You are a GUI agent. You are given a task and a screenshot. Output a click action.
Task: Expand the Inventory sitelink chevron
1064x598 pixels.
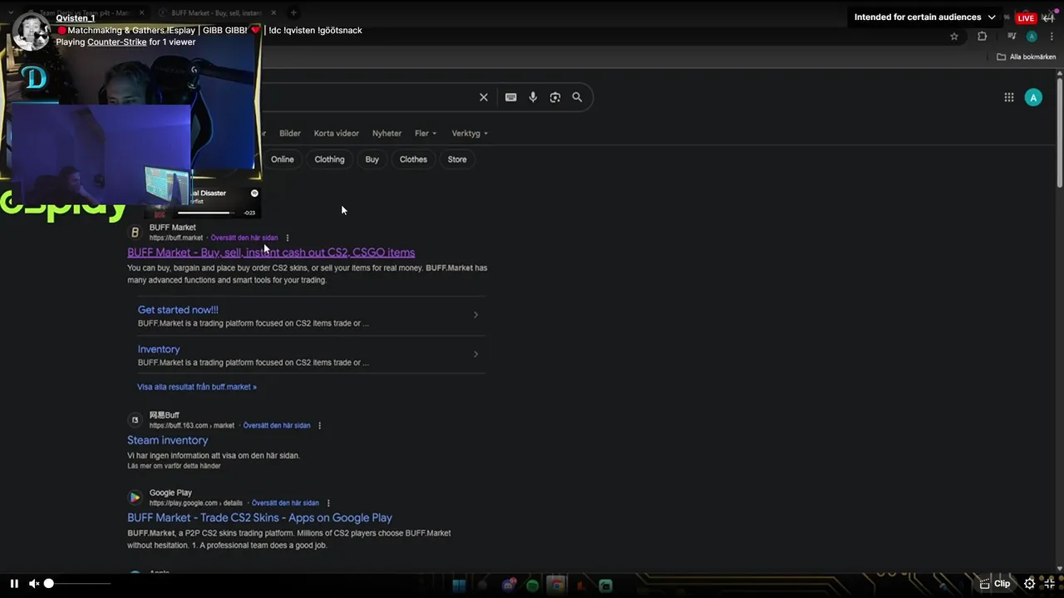tap(475, 354)
